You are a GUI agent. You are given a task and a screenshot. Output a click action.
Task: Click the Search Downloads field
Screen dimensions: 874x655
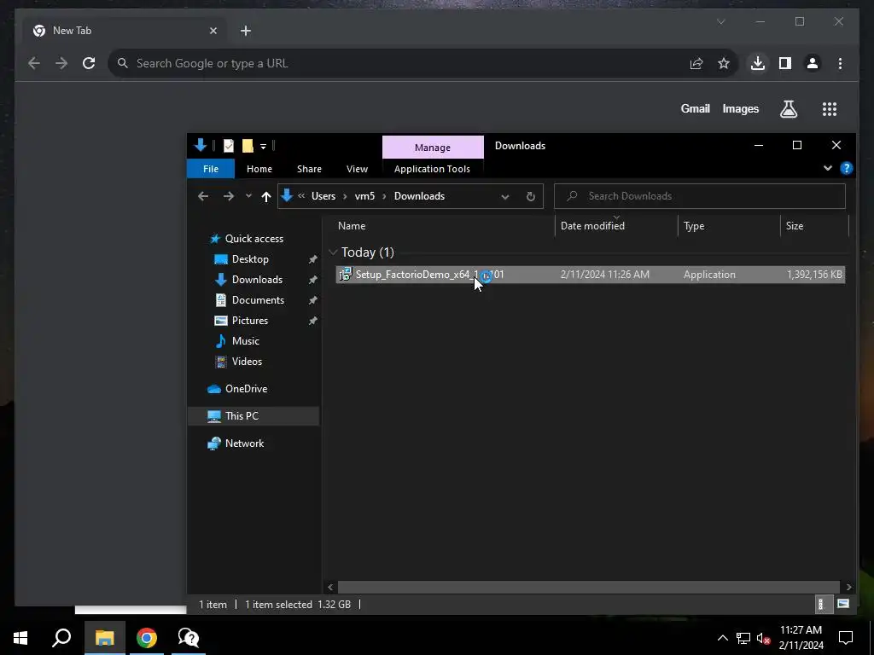700,196
